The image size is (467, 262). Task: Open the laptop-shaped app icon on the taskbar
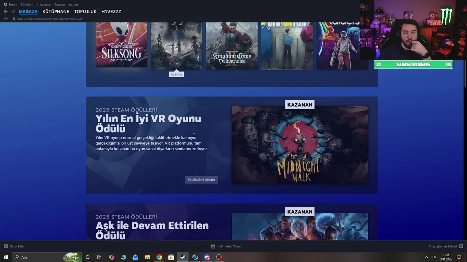click(123, 257)
